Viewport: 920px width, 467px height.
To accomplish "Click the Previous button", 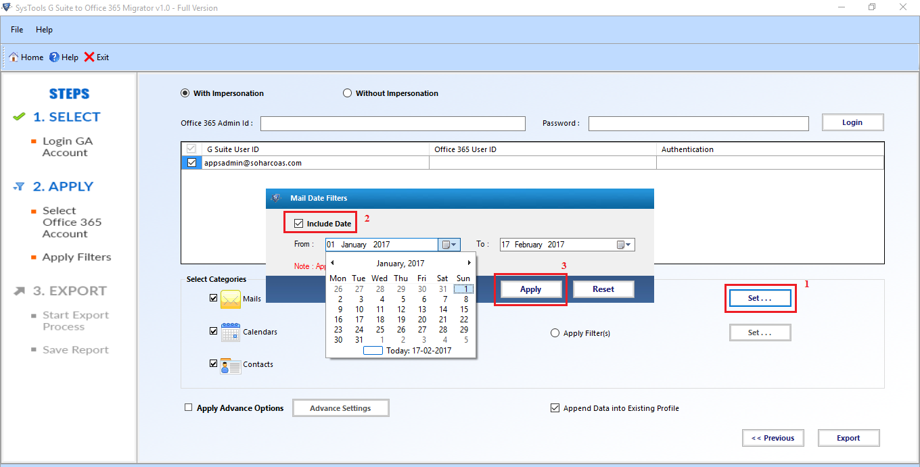I will tap(773, 438).
